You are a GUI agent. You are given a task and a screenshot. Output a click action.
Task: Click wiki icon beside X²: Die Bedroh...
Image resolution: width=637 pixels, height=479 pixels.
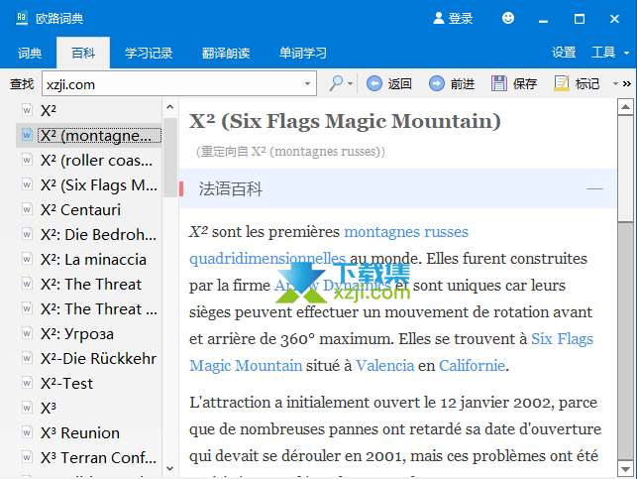tap(27, 234)
